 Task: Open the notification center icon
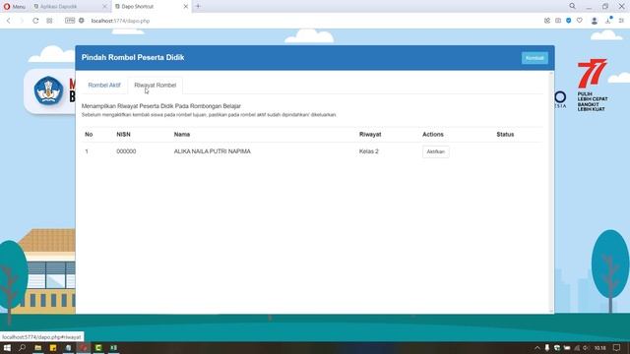617,348
